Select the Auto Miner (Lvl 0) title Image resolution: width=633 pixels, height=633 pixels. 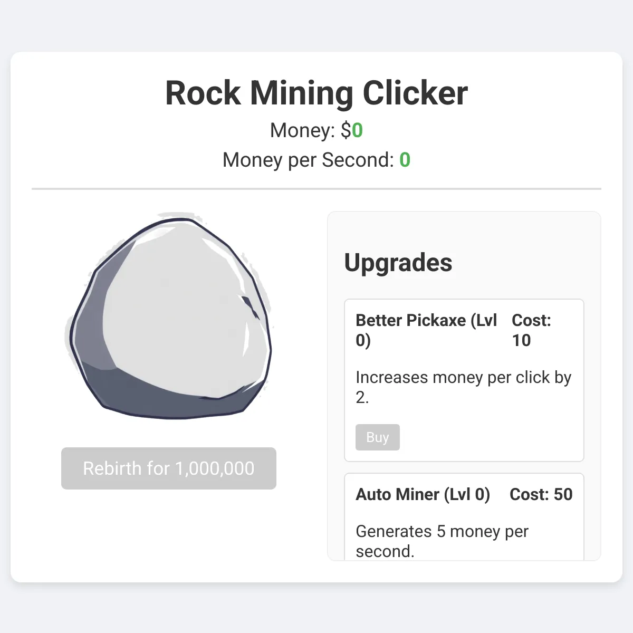[423, 494]
